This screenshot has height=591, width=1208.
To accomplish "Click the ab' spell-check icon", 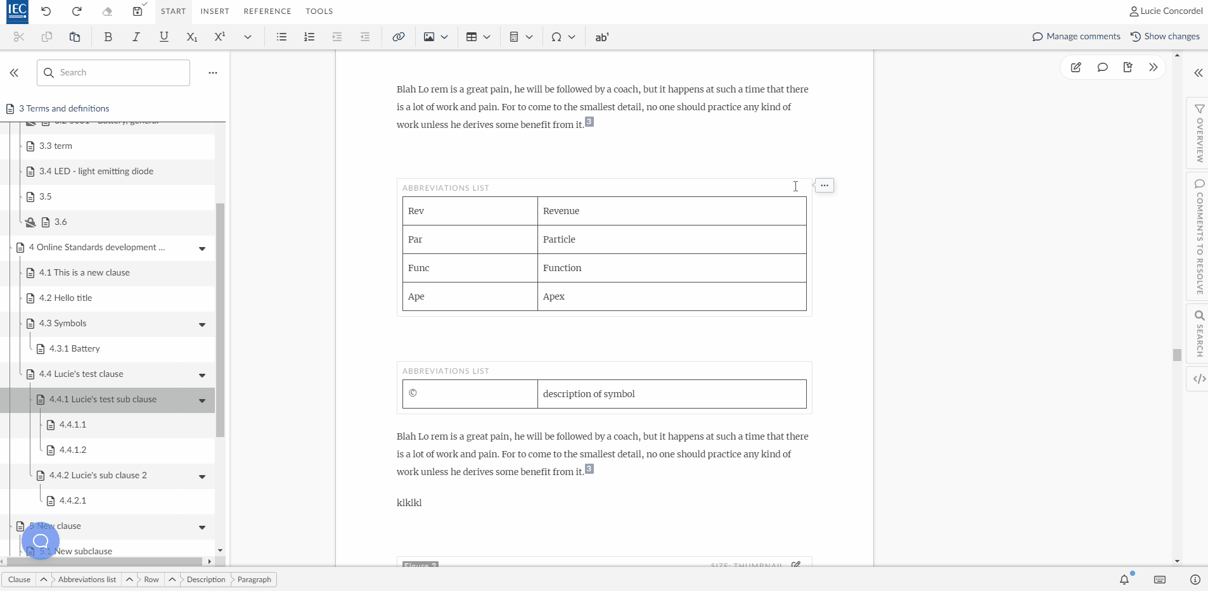I will [601, 37].
